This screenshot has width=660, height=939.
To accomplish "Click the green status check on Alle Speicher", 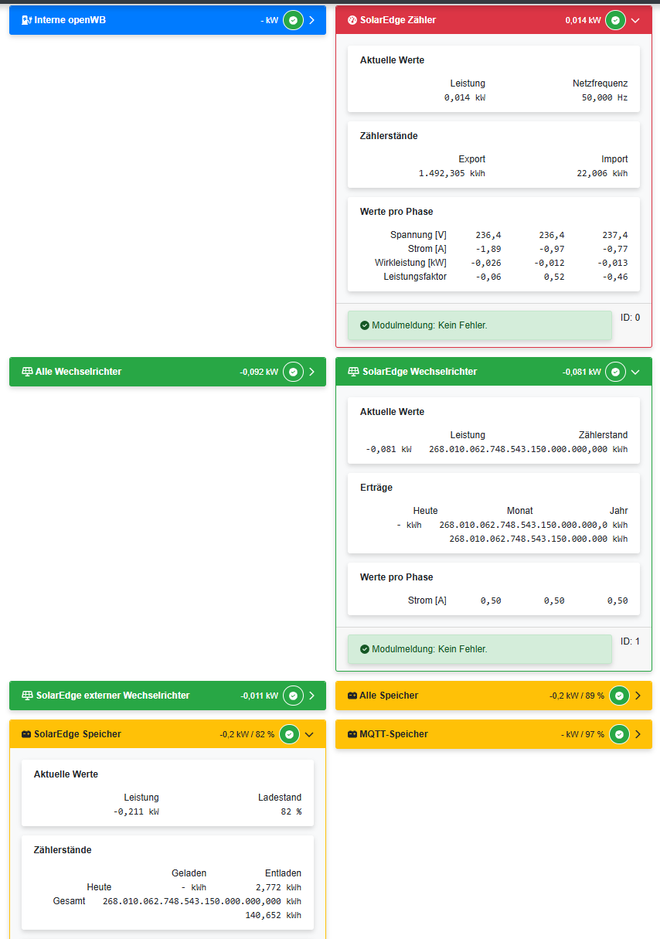I will (x=619, y=696).
